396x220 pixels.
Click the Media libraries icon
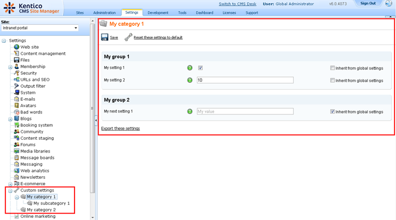point(17,151)
